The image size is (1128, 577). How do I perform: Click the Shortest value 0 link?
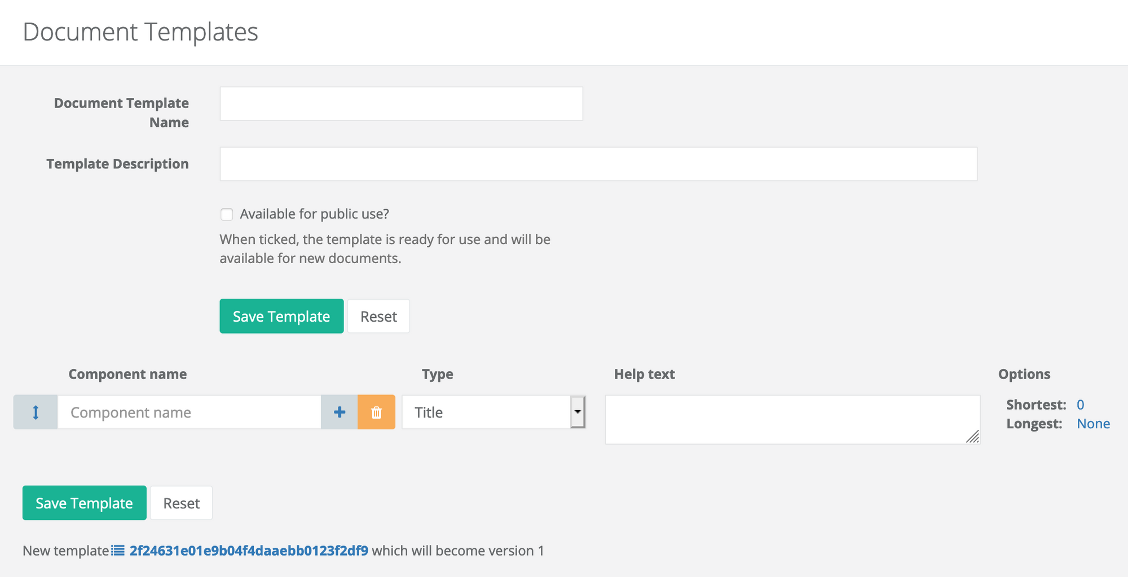pyautogui.click(x=1080, y=405)
